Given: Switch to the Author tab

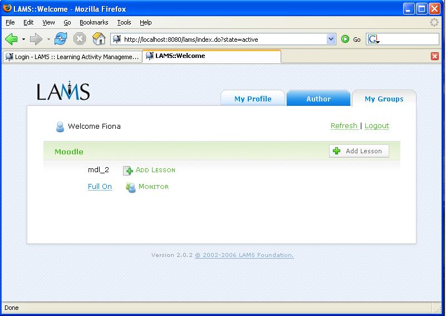Looking at the screenshot, I should click(x=318, y=99).
